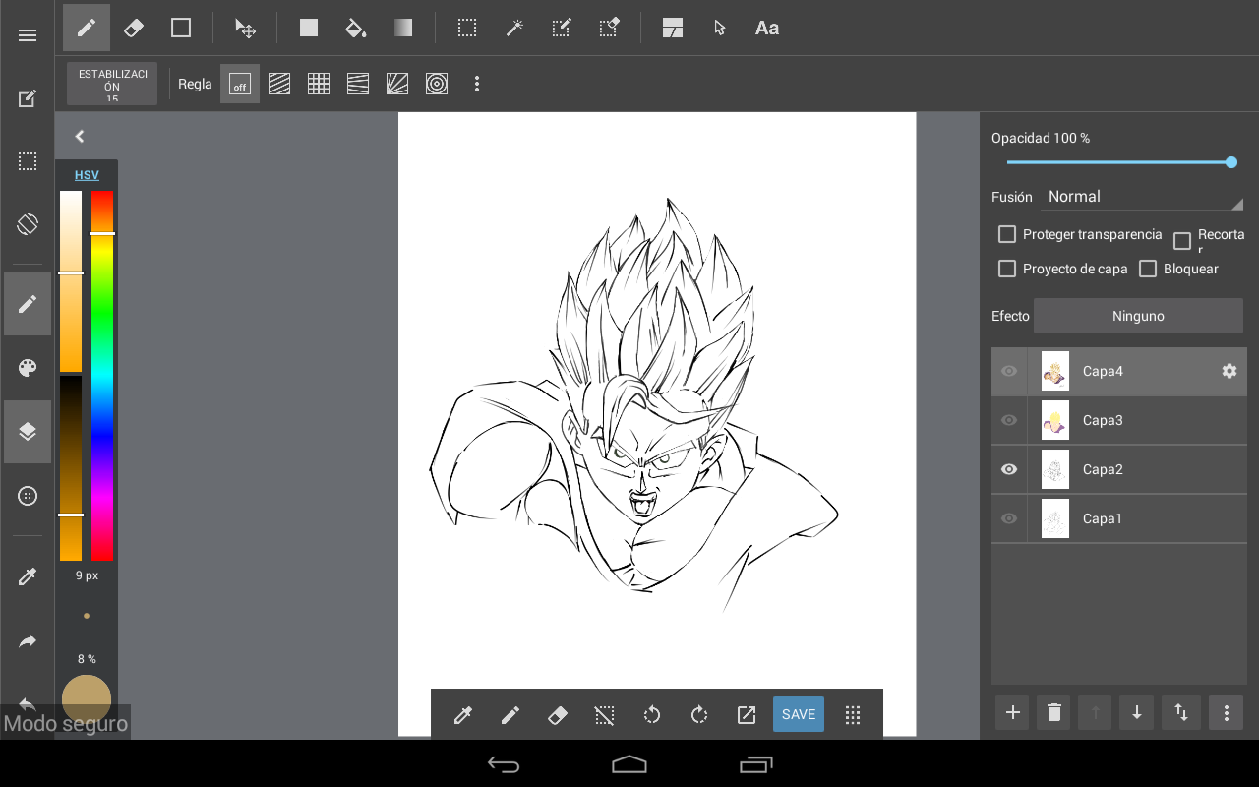The height and width of the screenshot is (787, 1259).
Task: Check the Bloquear checkbox
Action: click(x=1148, y=269)
